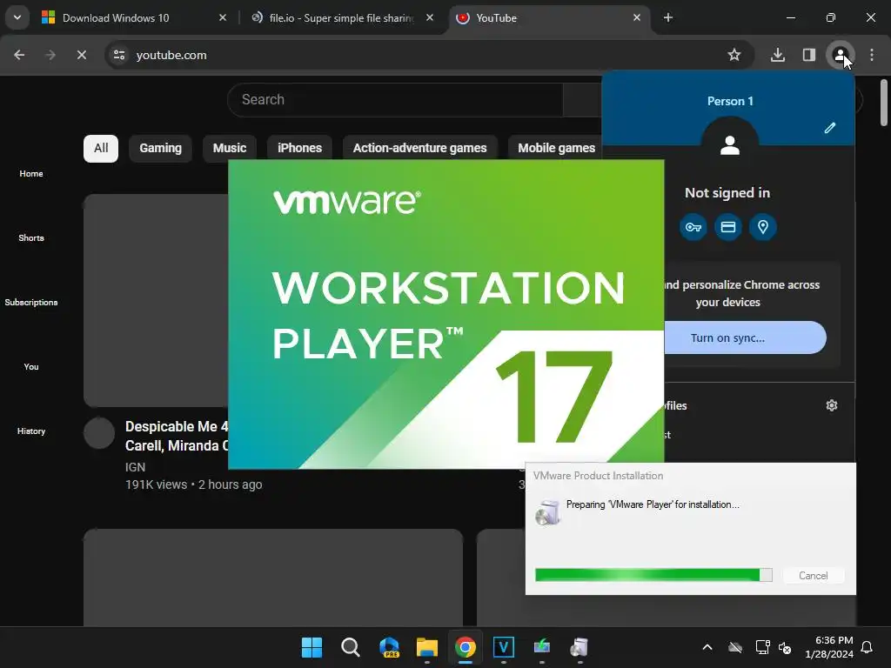Select the All filter chip
Screen dimensions: 891x668
101,148
